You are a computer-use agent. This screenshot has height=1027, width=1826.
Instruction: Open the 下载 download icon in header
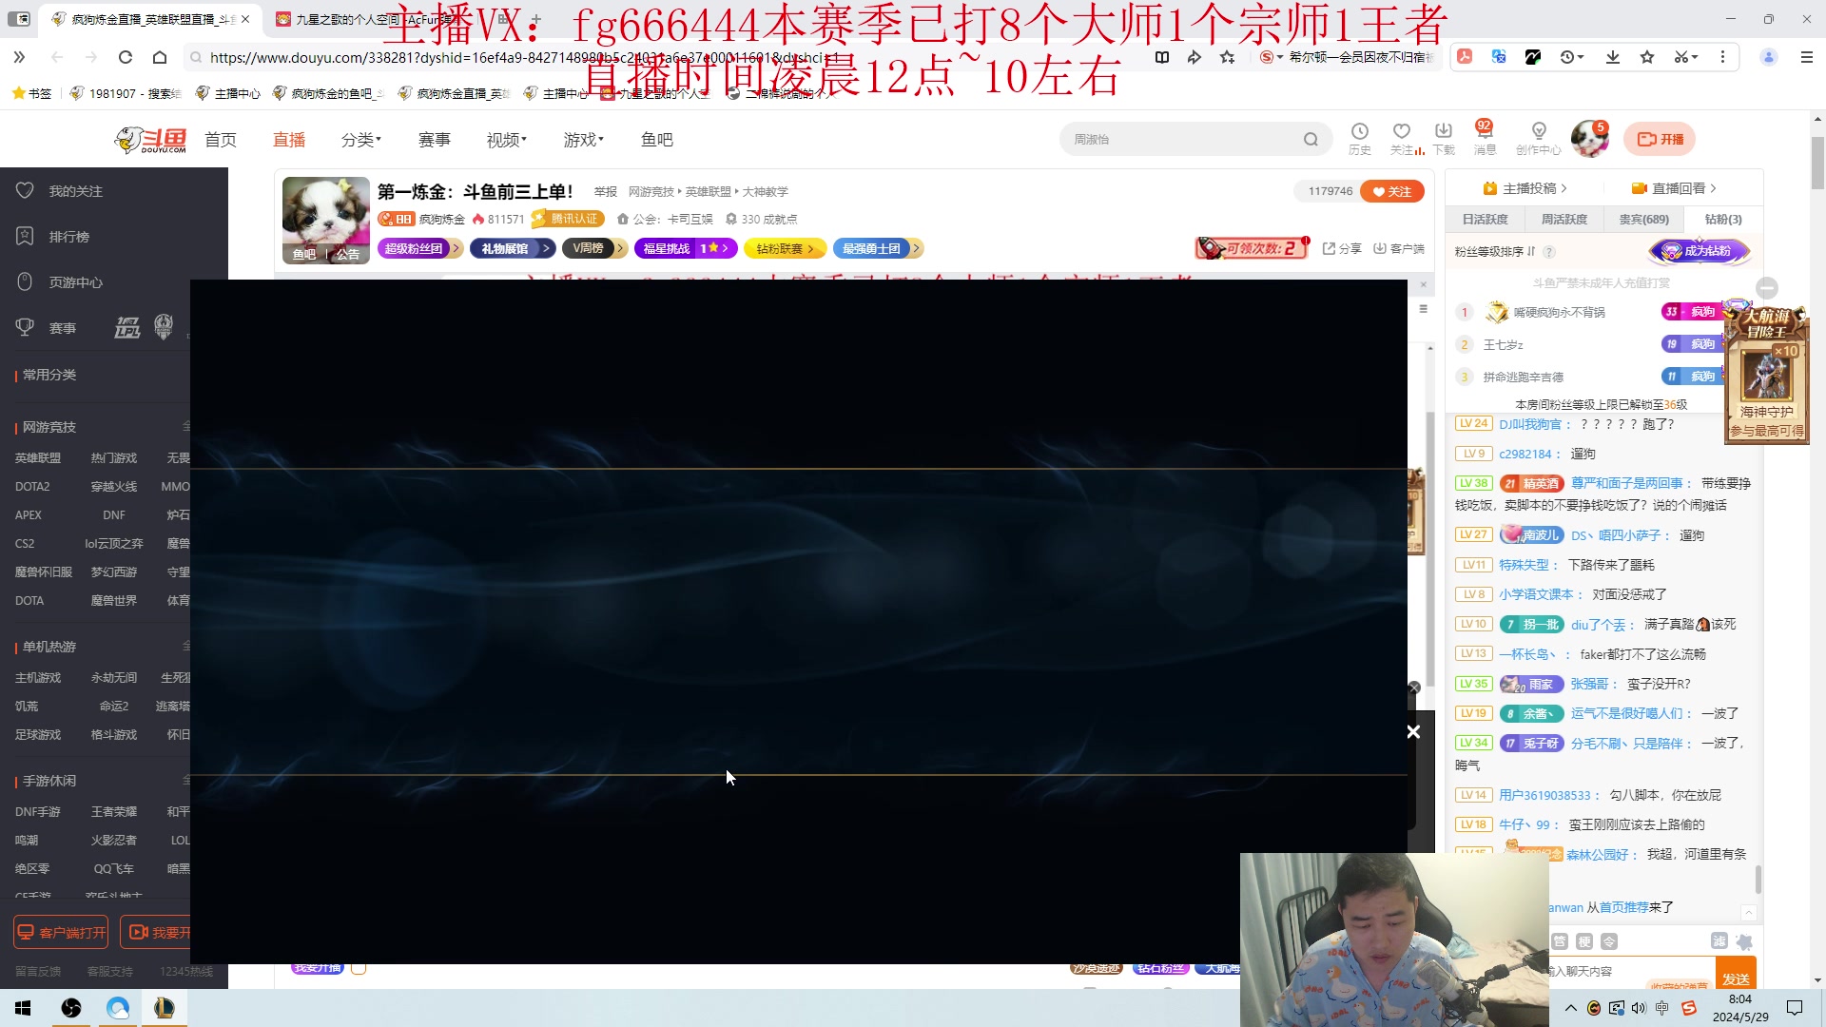(1444, 138)
